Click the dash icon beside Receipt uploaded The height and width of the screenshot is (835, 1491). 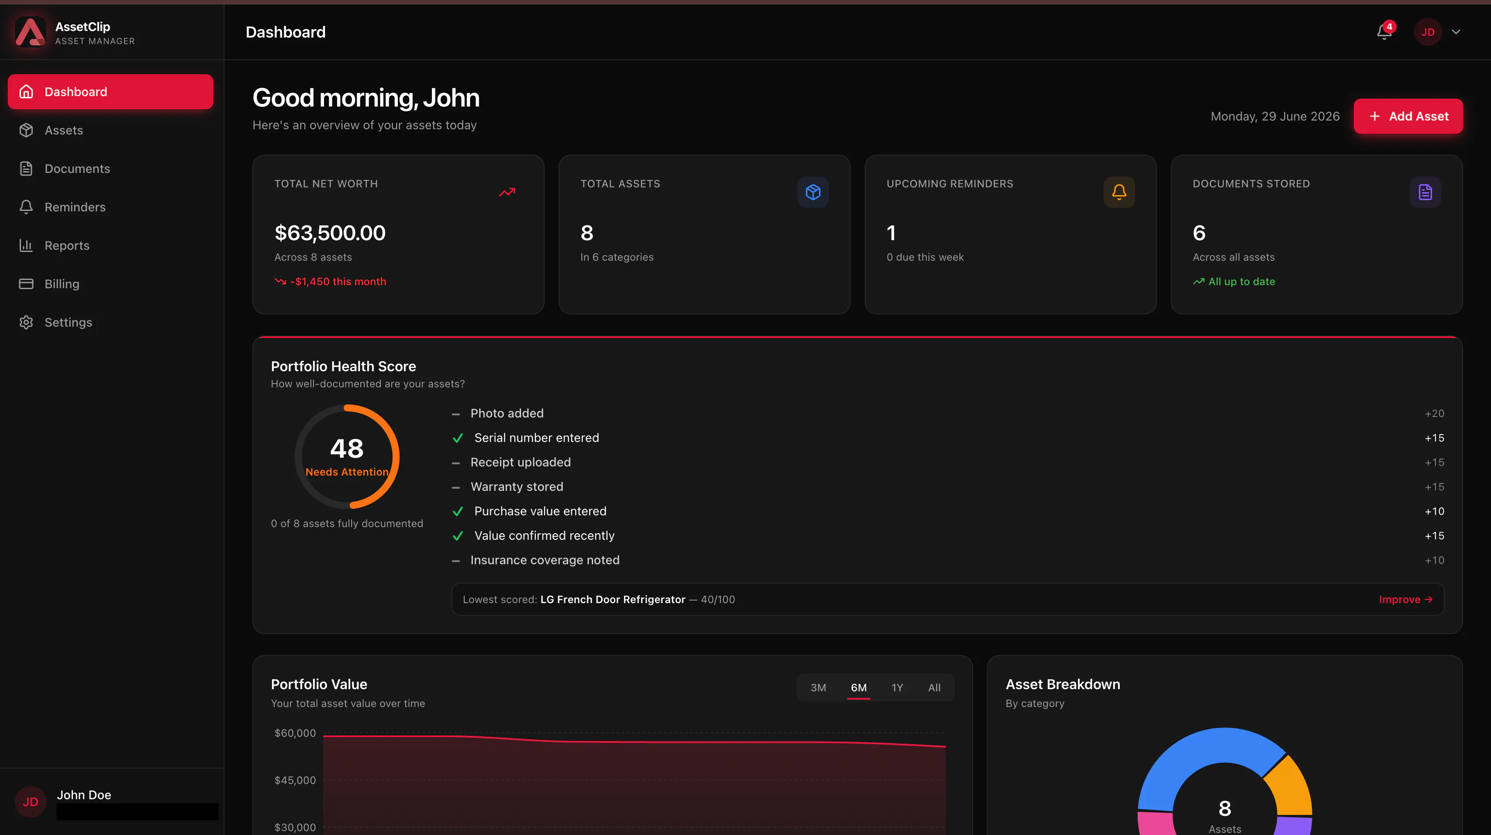pos(456,463)
